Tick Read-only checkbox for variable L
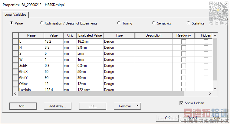The height and width of the screenshot is (124, 230). (183, 42)
